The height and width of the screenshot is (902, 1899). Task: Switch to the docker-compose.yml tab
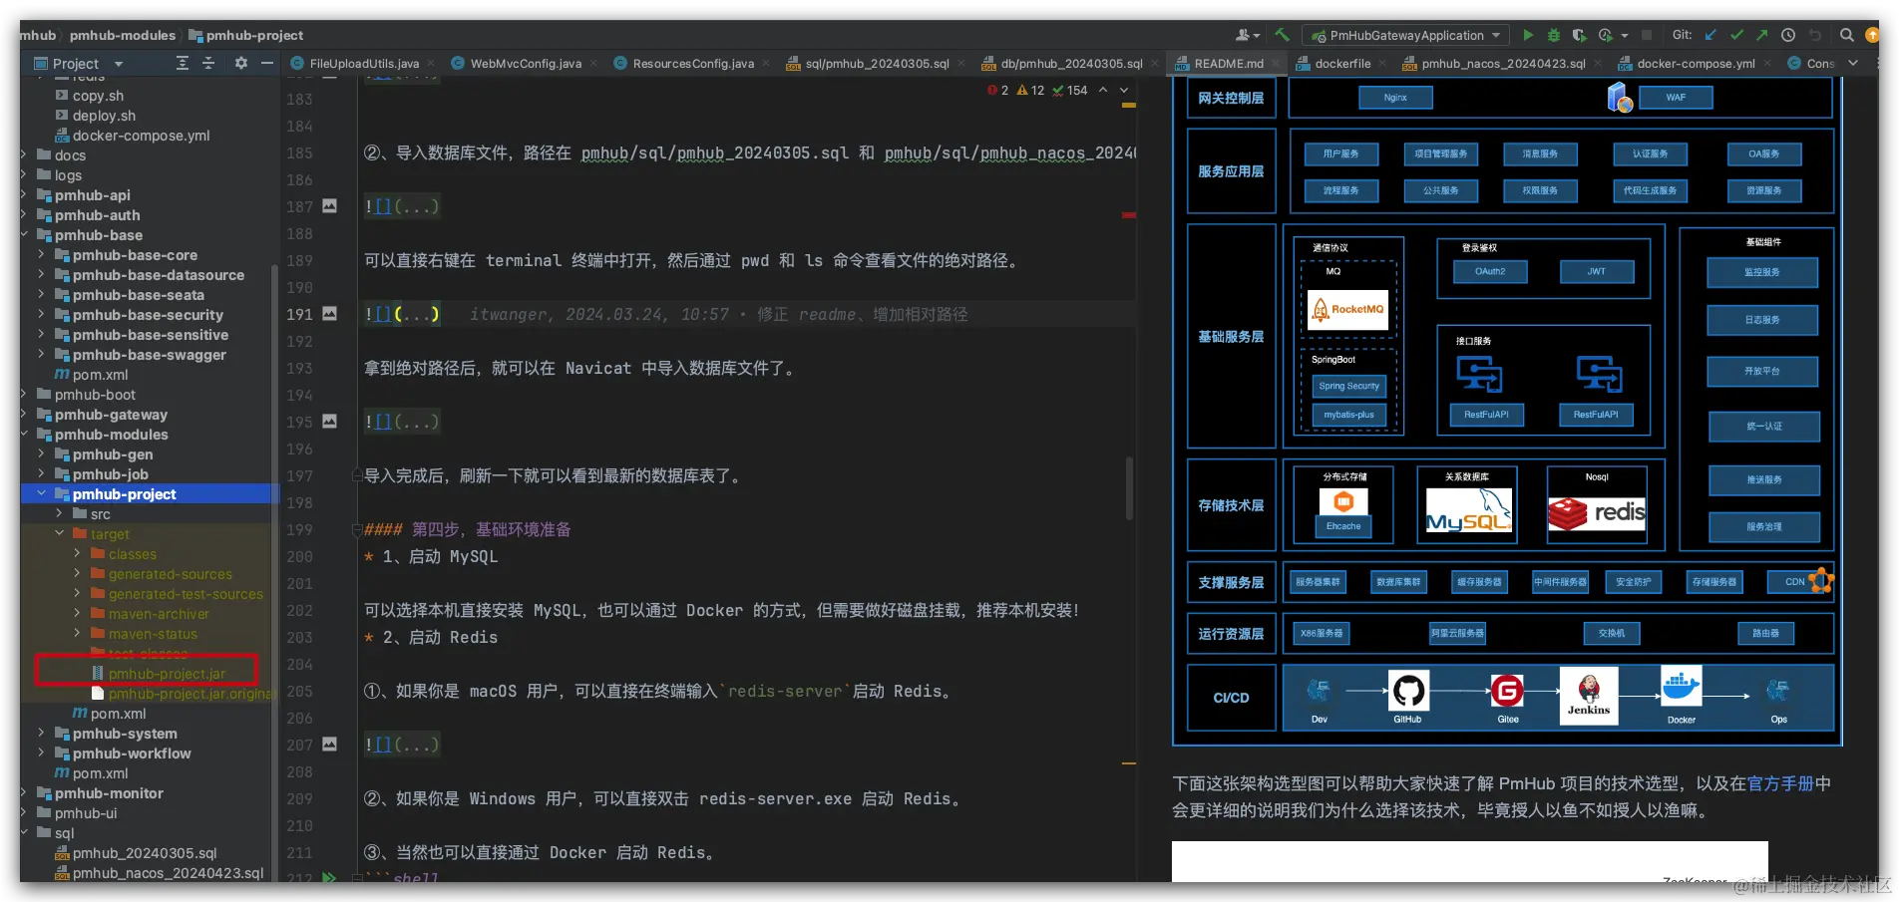1696,63
